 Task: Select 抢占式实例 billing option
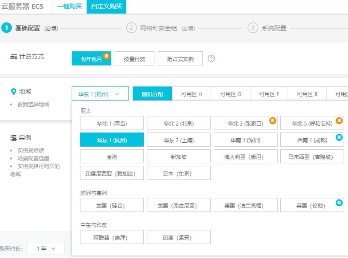(180, 59)
